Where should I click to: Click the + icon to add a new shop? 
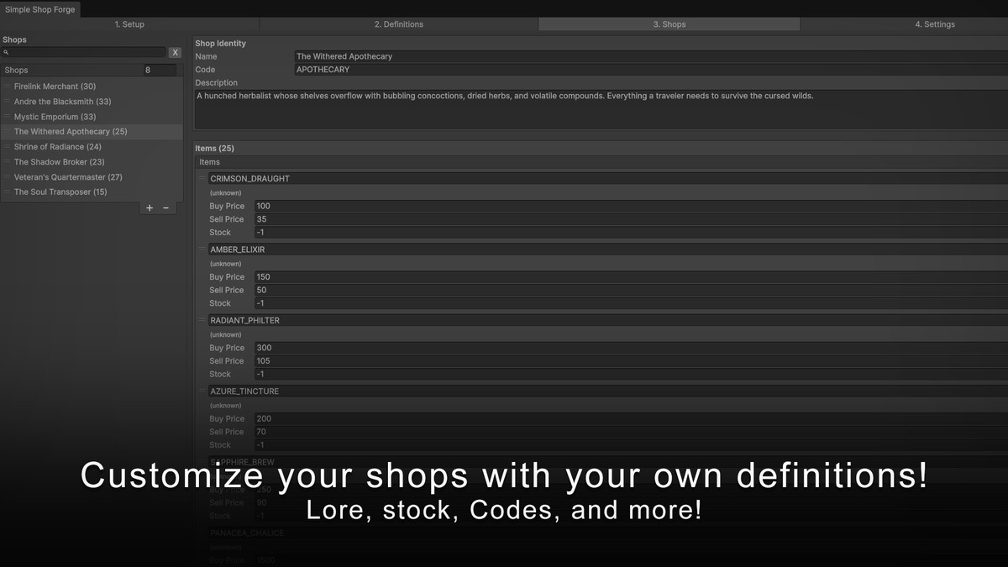coord(150,207)
